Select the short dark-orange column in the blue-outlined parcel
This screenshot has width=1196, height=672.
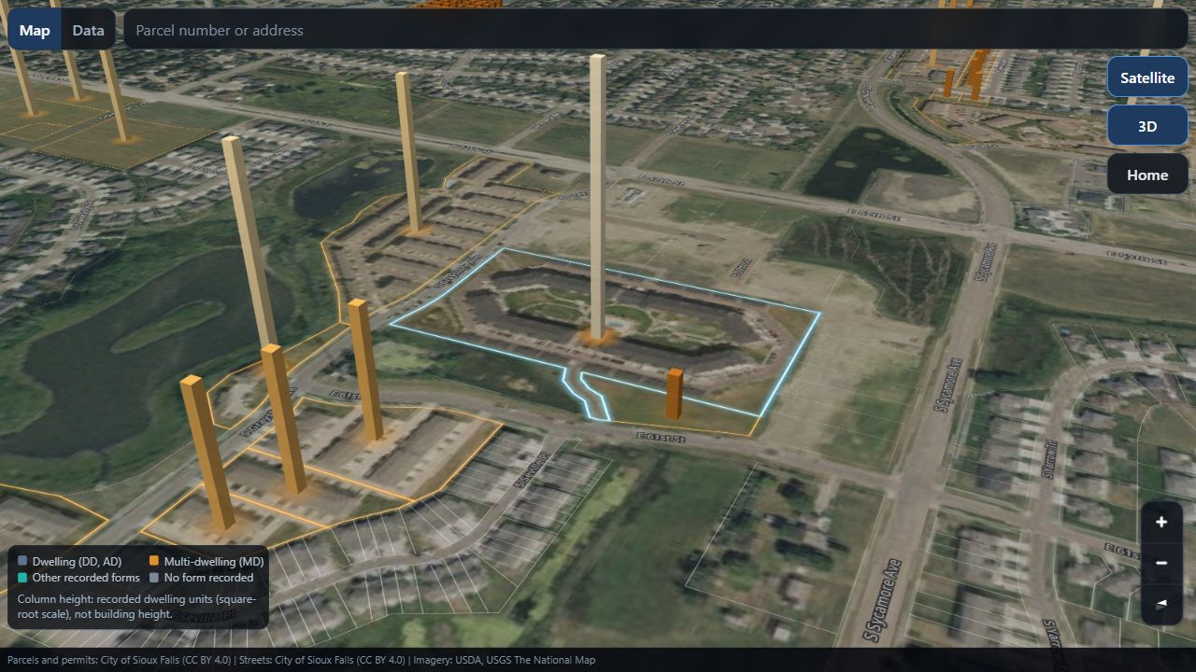675,393
